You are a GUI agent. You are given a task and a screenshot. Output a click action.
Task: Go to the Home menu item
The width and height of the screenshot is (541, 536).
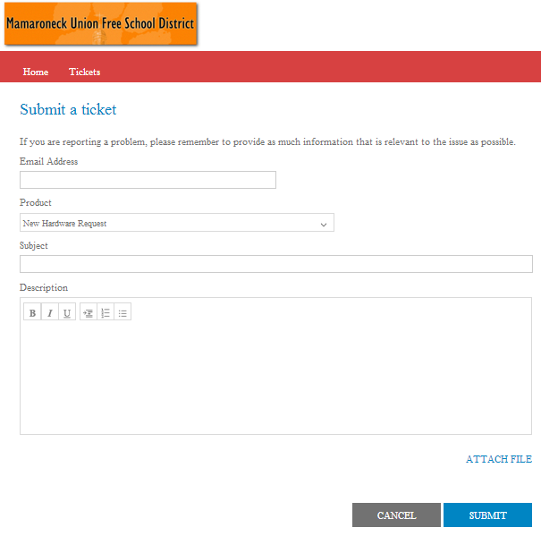click(36, 72)
